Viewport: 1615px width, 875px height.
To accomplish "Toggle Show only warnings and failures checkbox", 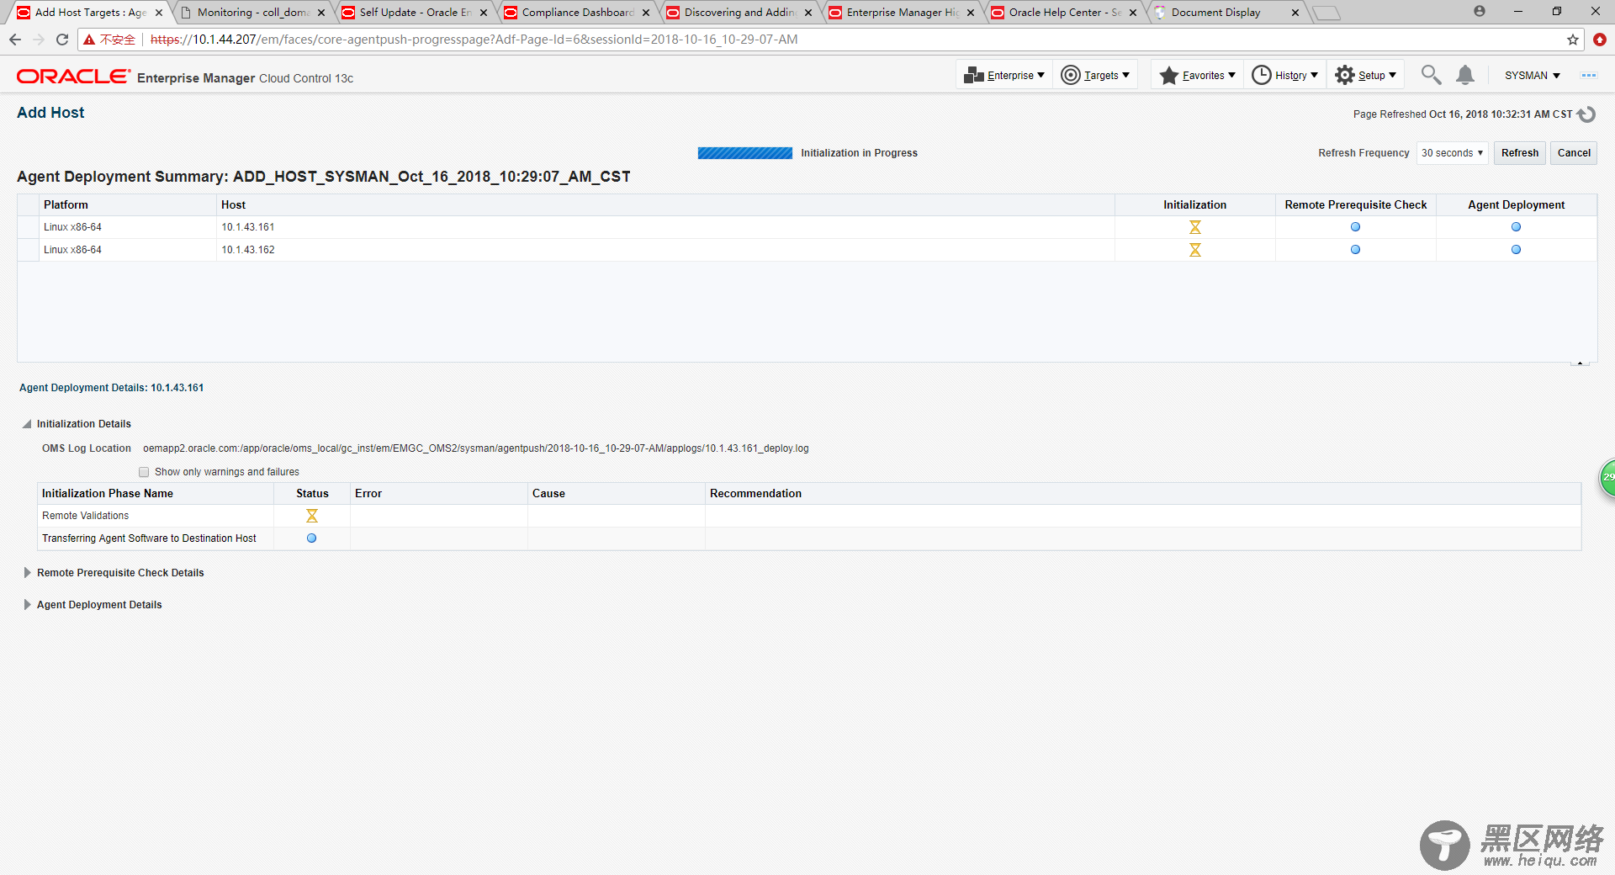I will [144, 472].
